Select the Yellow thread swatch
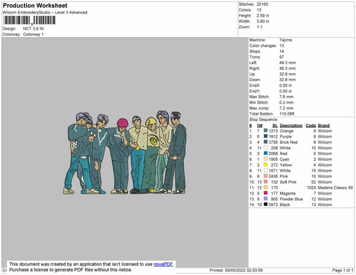Image resolution: width=356 pixels, height=275 pixels. coord(265,165)
